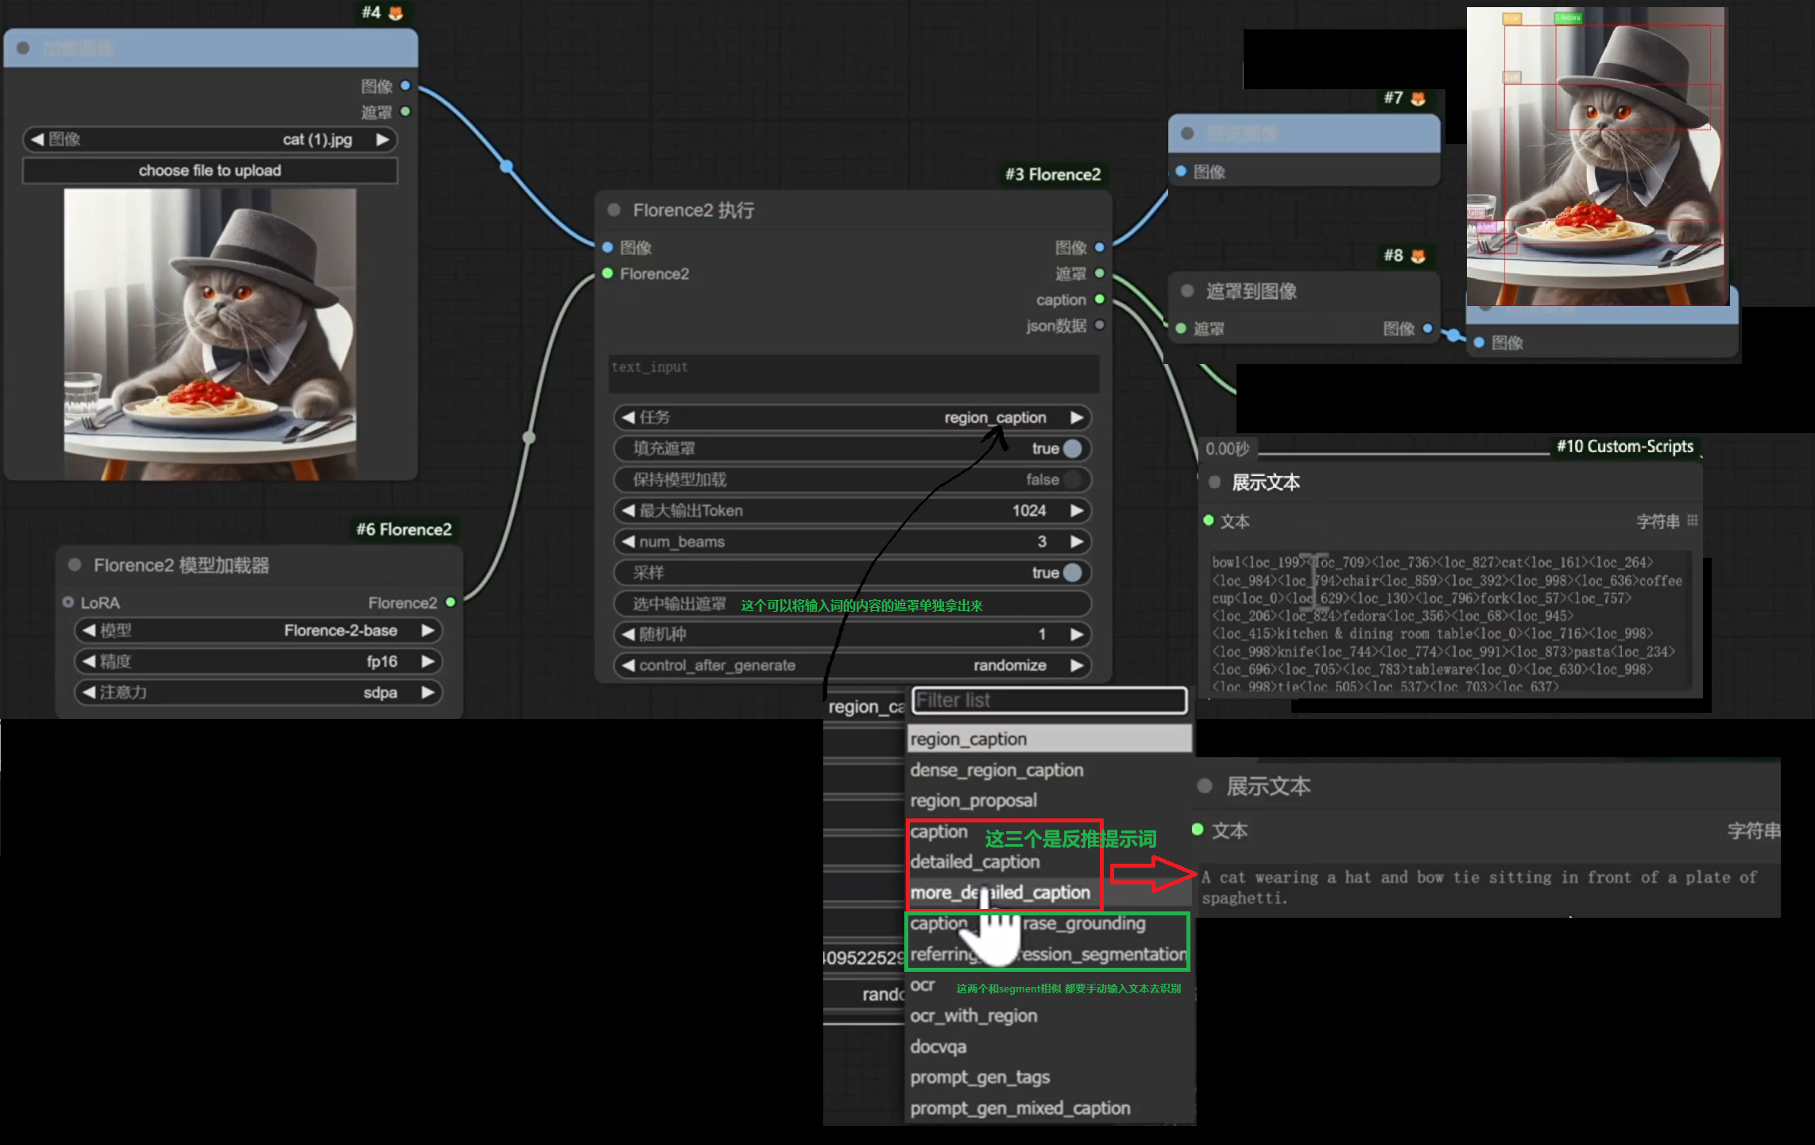The height and width of the screenshot is (1145, 1815).
Task: Open the control_after_generate randomize dropdown
Action: [x=852, y=665]
